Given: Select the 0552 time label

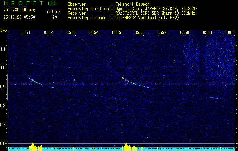Looking at the screenshot, I should tap(48, 33).
